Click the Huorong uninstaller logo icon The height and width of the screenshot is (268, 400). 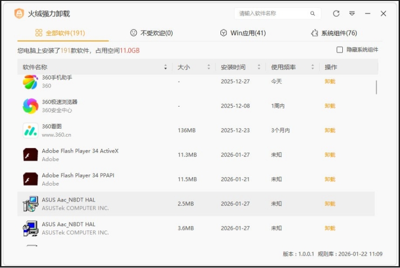click(19, 13)
